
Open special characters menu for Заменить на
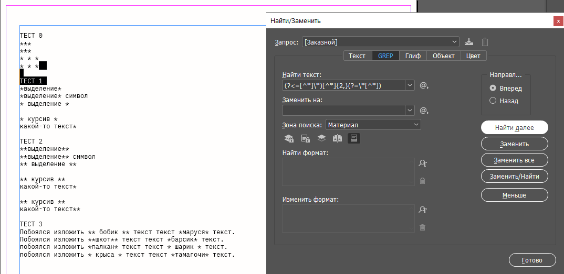pyautogui.click(x=424, y=111)
